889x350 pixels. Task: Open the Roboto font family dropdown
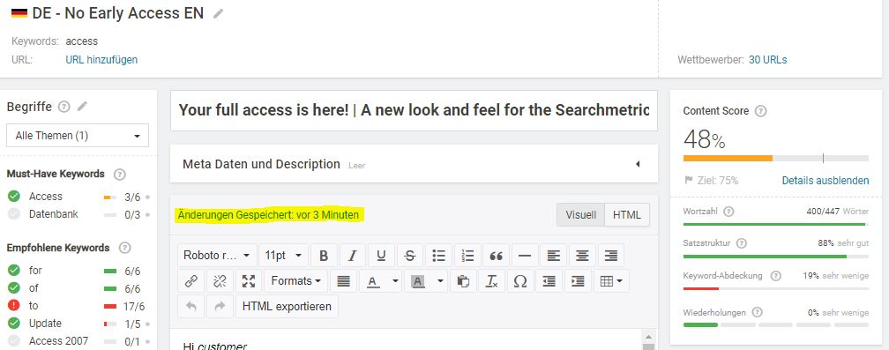(x=217, y=256)
